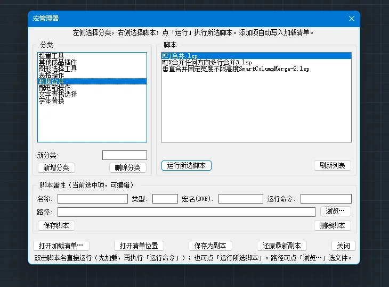The width and height of the screenshot is (389, 287).
Task: Close the 宏管理器 dialog with X
Action: [x=352, y=19]
